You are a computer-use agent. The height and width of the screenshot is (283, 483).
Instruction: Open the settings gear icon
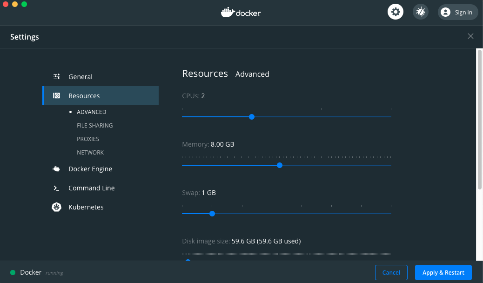click(x=395, y=12)
